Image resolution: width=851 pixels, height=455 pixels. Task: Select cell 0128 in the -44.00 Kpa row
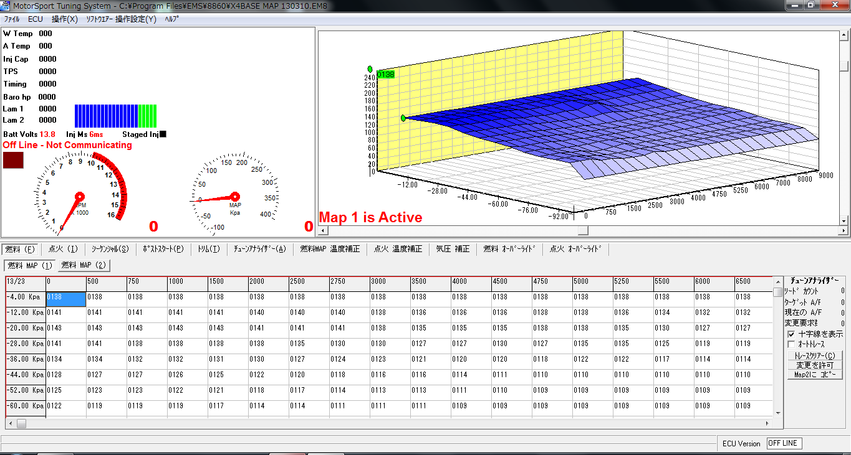pos(65,377)
